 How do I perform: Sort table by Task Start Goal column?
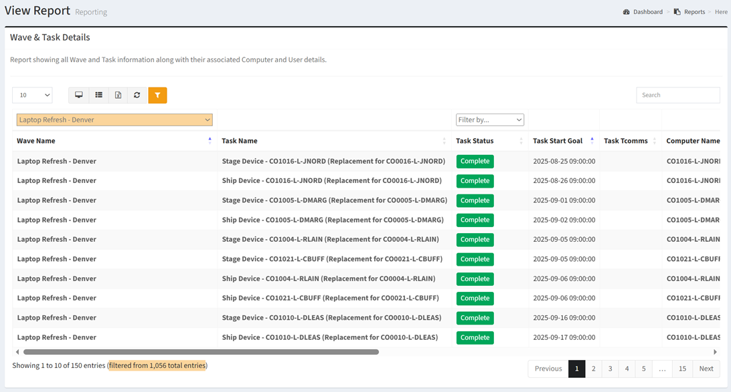[x=558, y=141]
